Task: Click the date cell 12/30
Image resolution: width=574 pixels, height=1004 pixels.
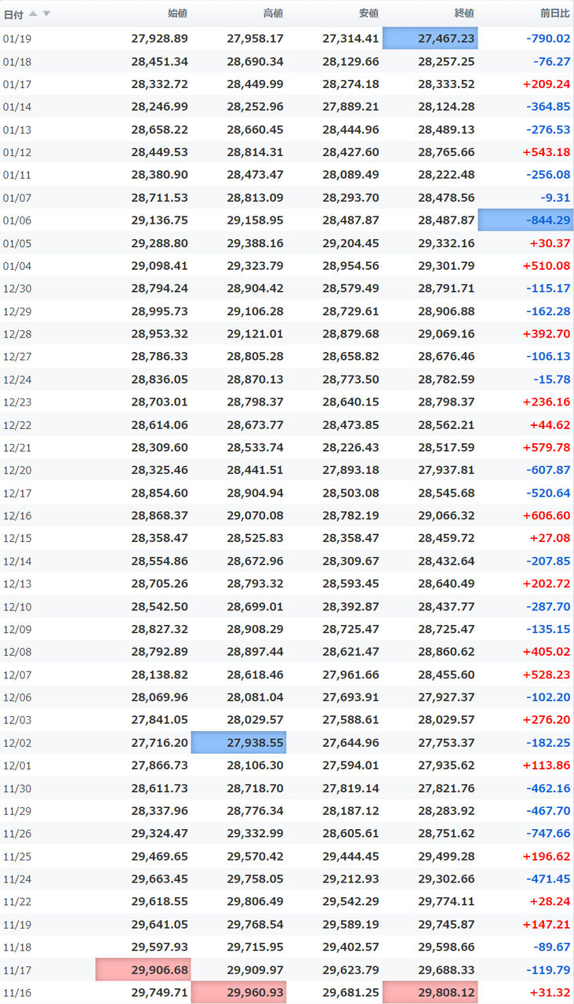Action: (x=17, y=289)
